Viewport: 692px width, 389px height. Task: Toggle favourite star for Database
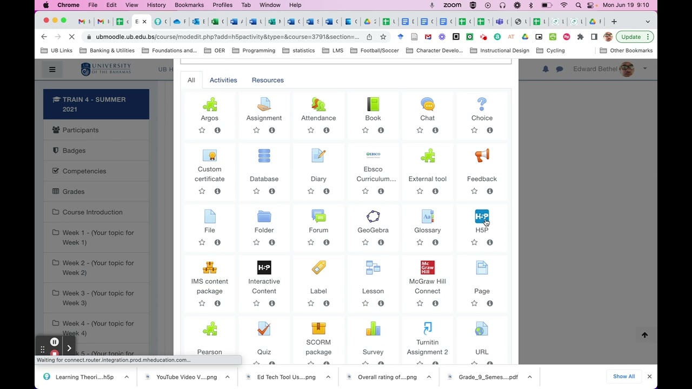pos(256,191)
